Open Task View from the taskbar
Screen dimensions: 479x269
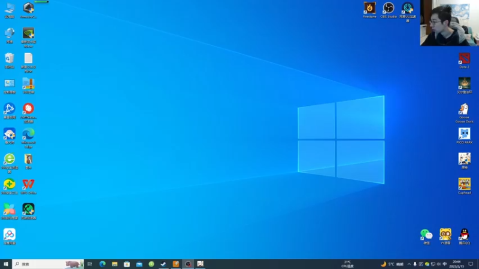tap(90, 264)
